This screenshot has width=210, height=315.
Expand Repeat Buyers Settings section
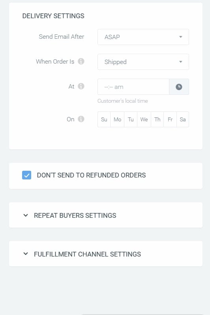point(106,215)
